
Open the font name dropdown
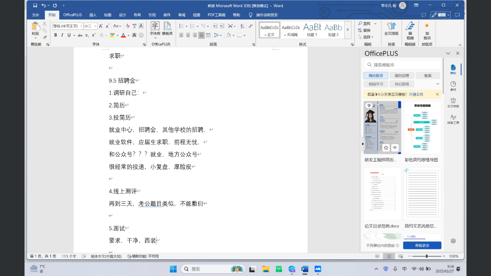pyautogui.click(x=81, y=26)
